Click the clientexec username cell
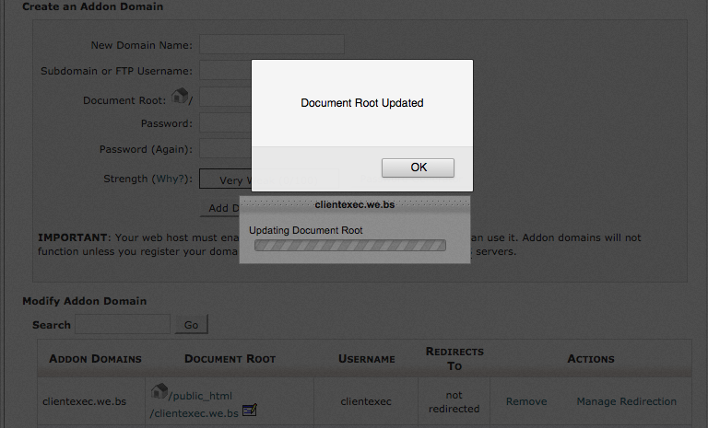The width and height of the screenshot is (708, 428). 366,401
